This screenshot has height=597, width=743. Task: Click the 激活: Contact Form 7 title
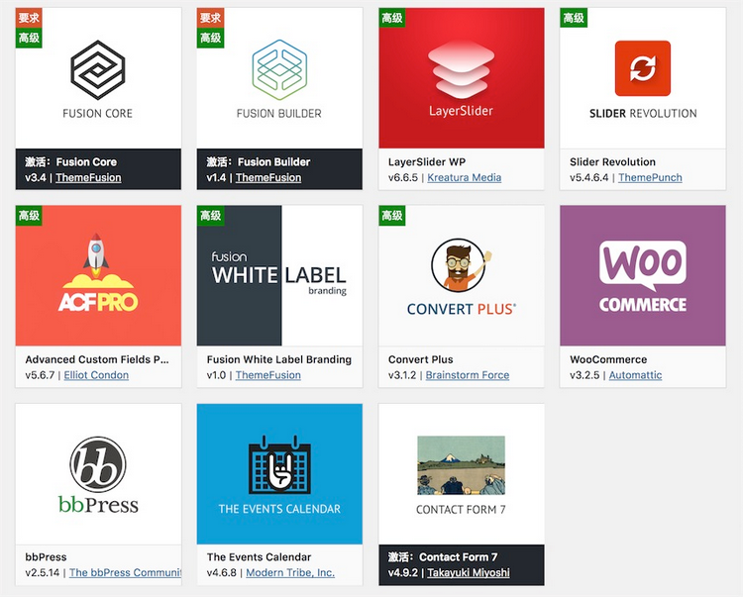tap(443, 556)
